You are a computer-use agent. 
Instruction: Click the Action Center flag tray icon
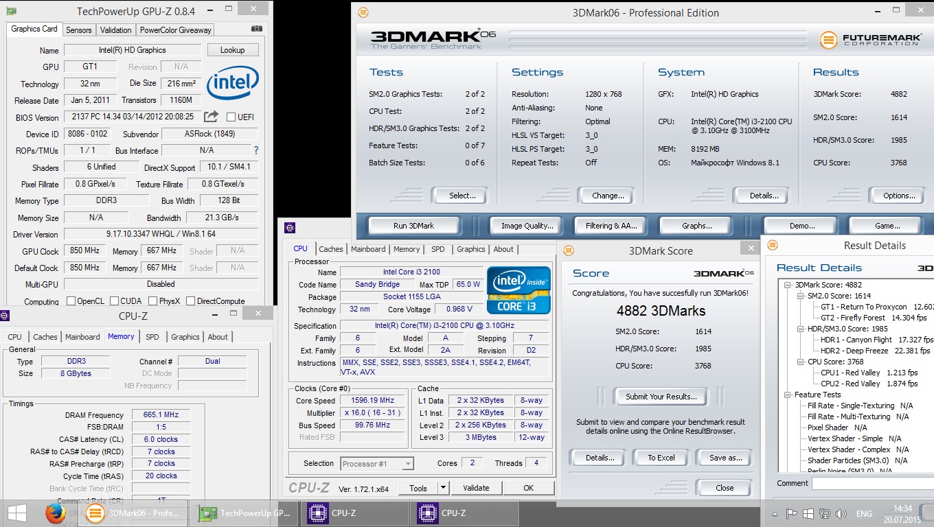click(792, 513)
